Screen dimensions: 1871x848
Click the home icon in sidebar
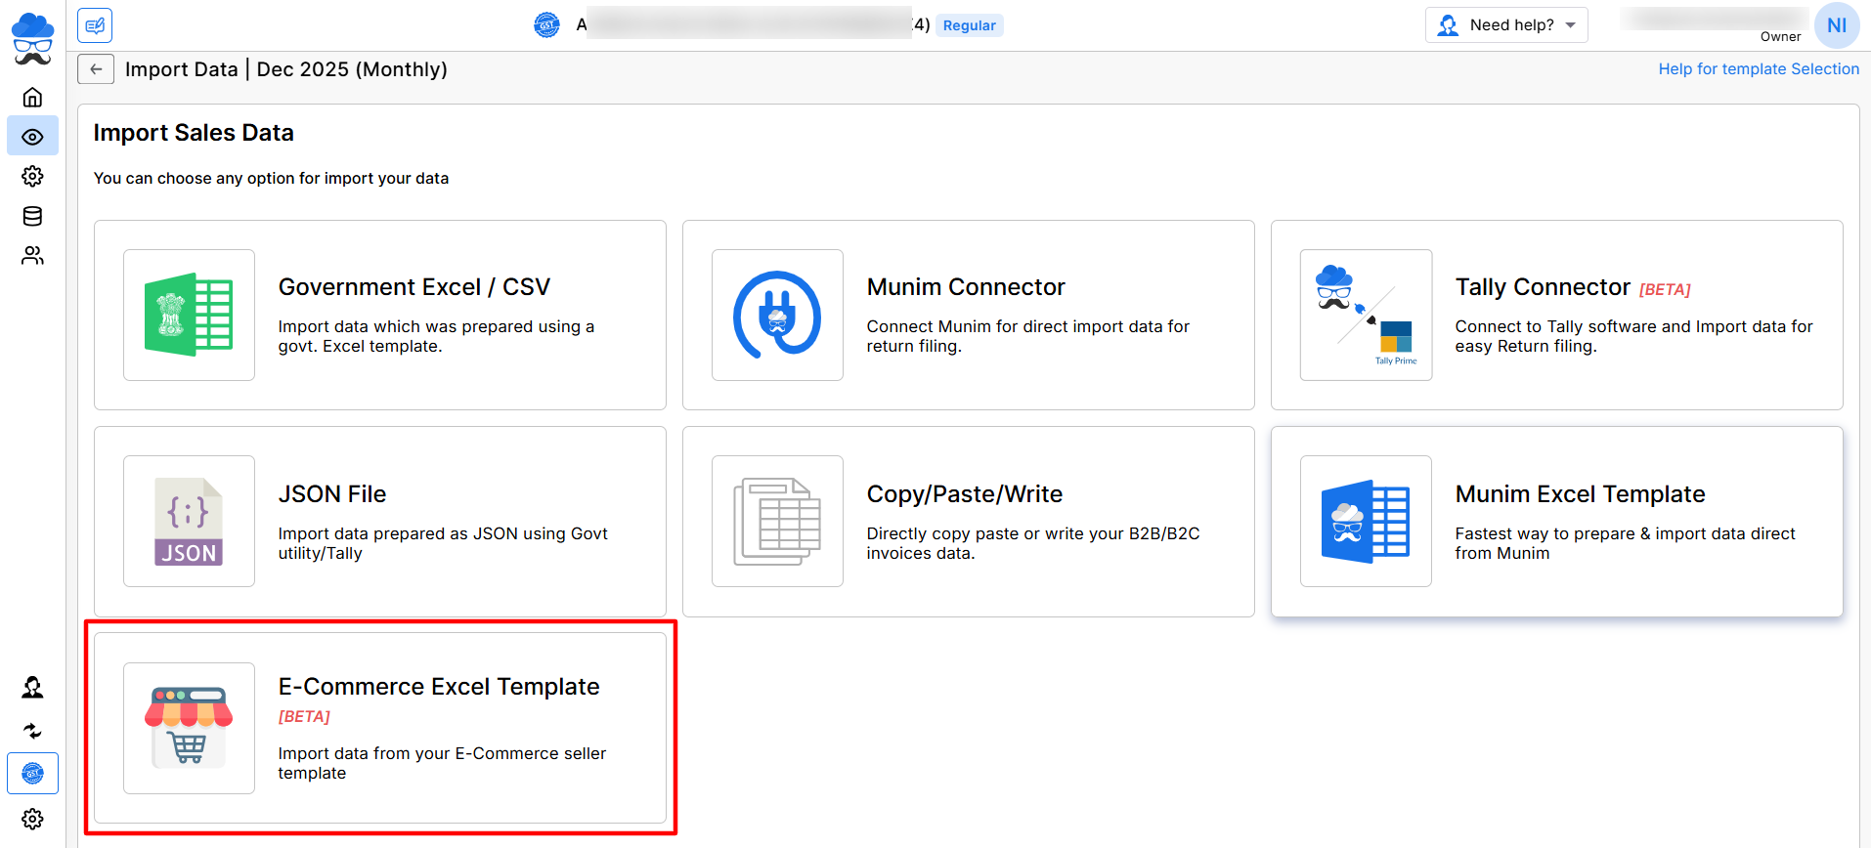tap(32, 98)
